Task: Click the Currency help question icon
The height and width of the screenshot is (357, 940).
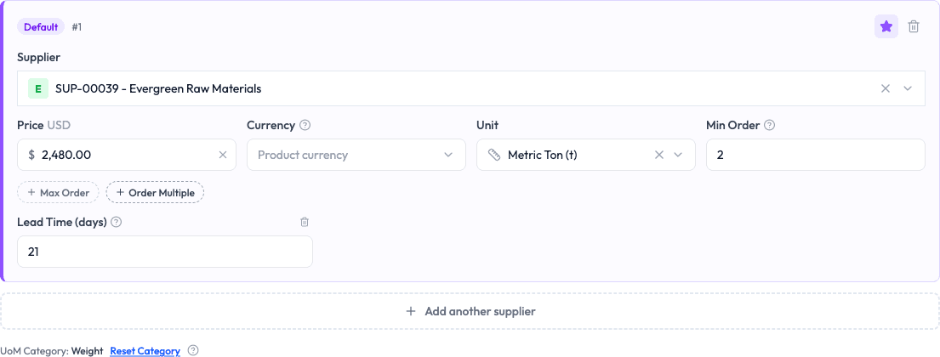Action: 305,125
